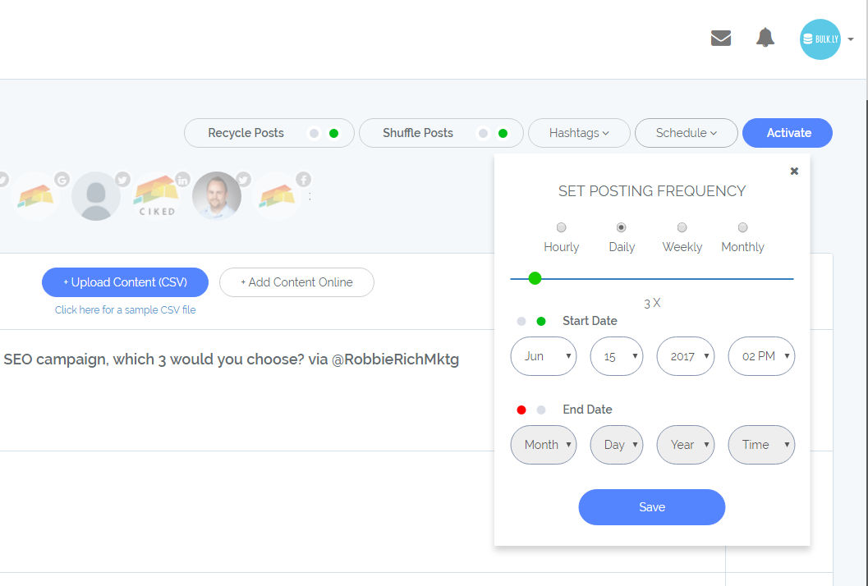Image resolution: width=868 pixels, height=586 pixels.
Task: Open the sample CSV file link
Action: click(125, 310)
